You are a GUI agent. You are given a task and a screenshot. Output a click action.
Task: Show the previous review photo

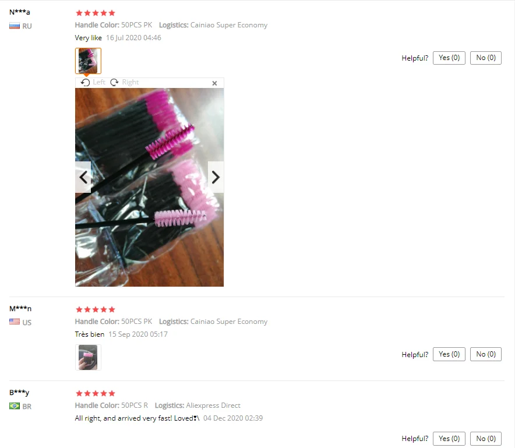pyautogui.click(x=83, y=177)
